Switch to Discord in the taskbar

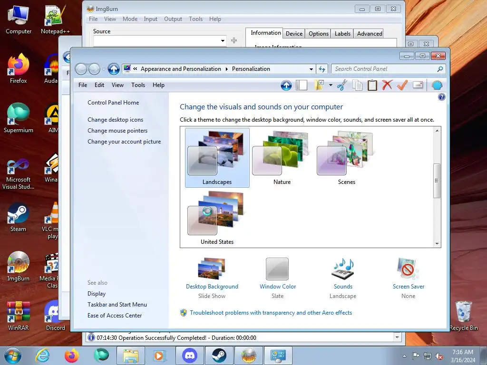190,355
